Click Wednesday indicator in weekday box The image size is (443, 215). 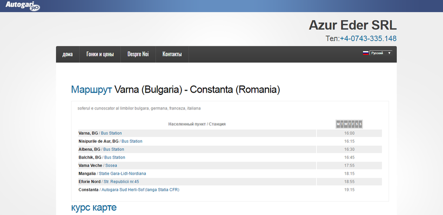[346, 124]
